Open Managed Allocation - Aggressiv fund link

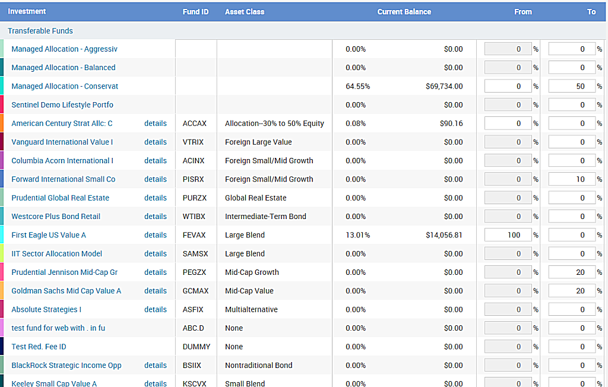tap(64, 49)
